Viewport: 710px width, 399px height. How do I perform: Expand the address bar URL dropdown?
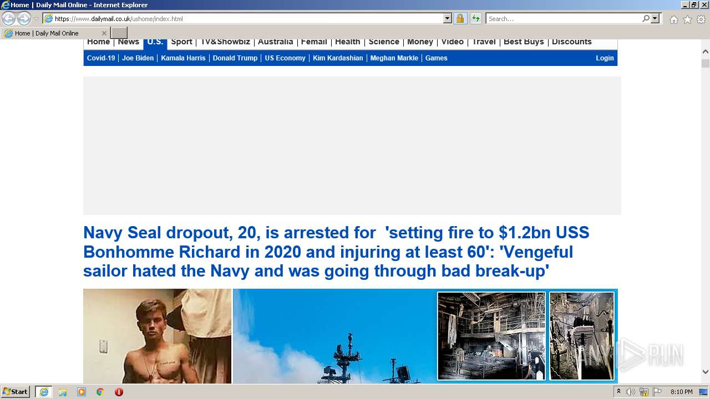tap(448, 19)
